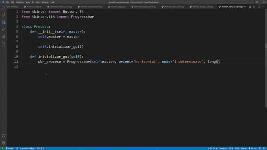Open the Extensions view icon
Screen dimensions: 267x150
coord(3,44)
